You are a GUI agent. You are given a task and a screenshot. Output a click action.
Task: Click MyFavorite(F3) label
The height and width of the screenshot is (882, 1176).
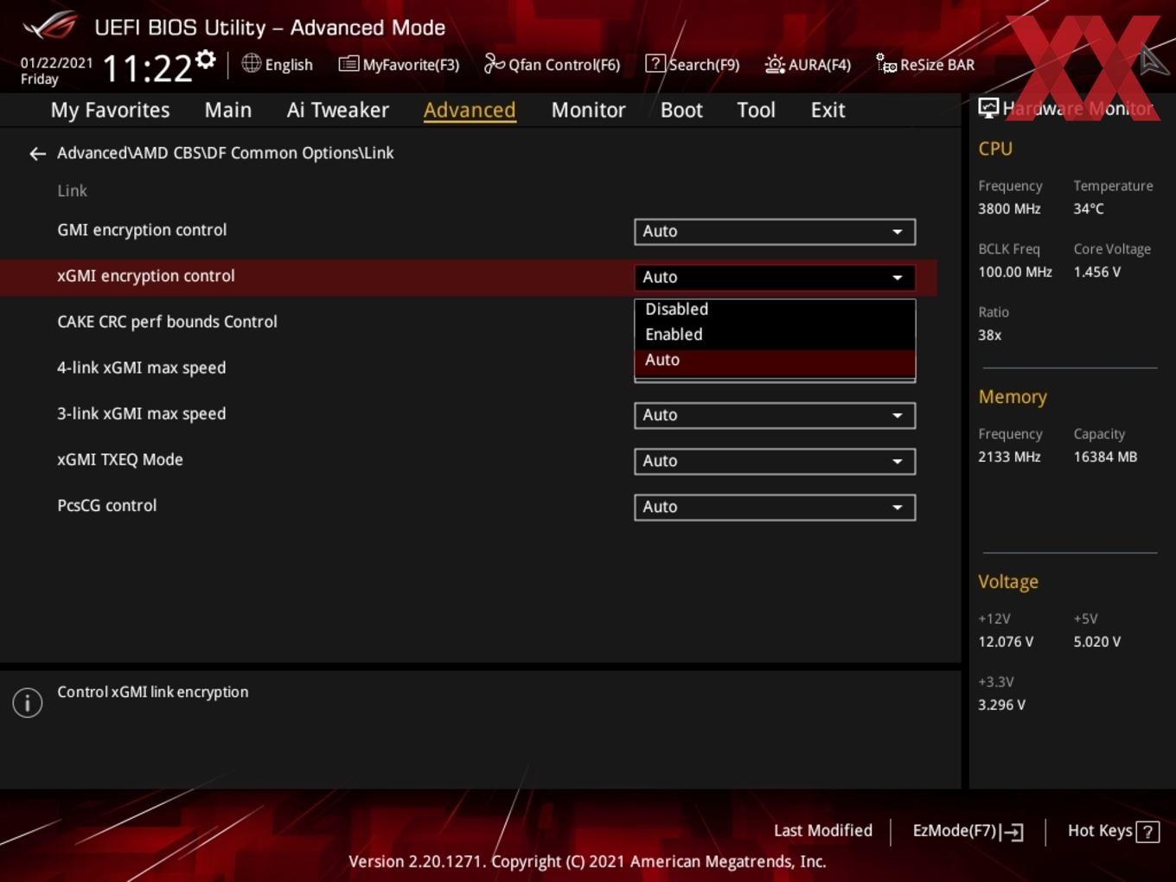411,65
